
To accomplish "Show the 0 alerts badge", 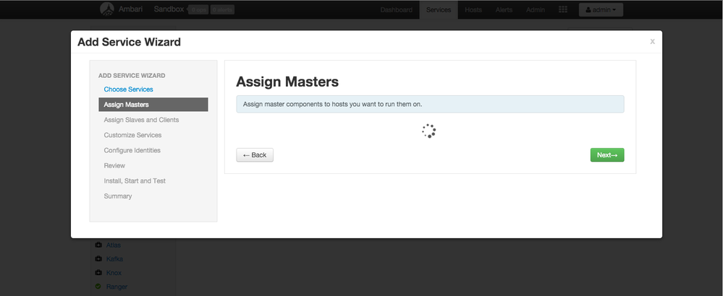I will [222, 9].
